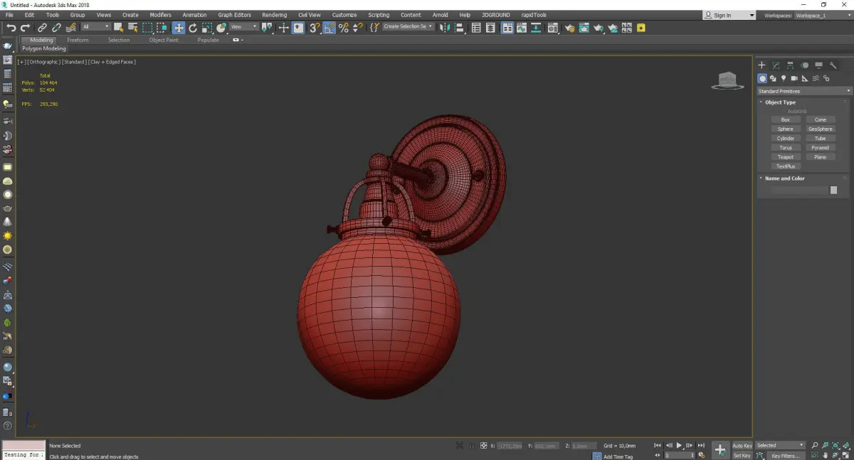854x460 pixels.
Task: Click the object color swatch
Action: 833,190
